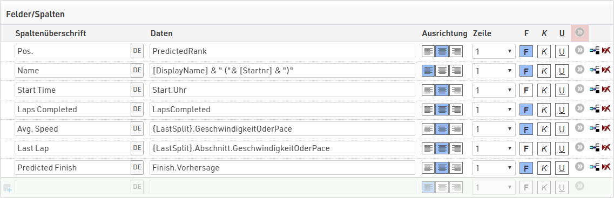The image size is (614, 198).
Task: Expand the Zeile dropdown for Predicted Finish
Action: click(494, 167)
